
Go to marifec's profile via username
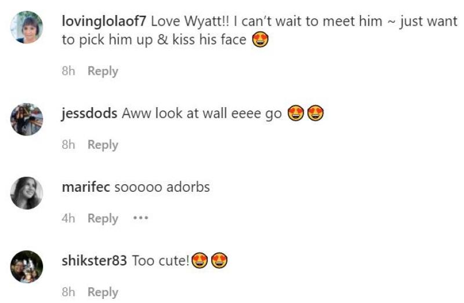pos(86,187)
